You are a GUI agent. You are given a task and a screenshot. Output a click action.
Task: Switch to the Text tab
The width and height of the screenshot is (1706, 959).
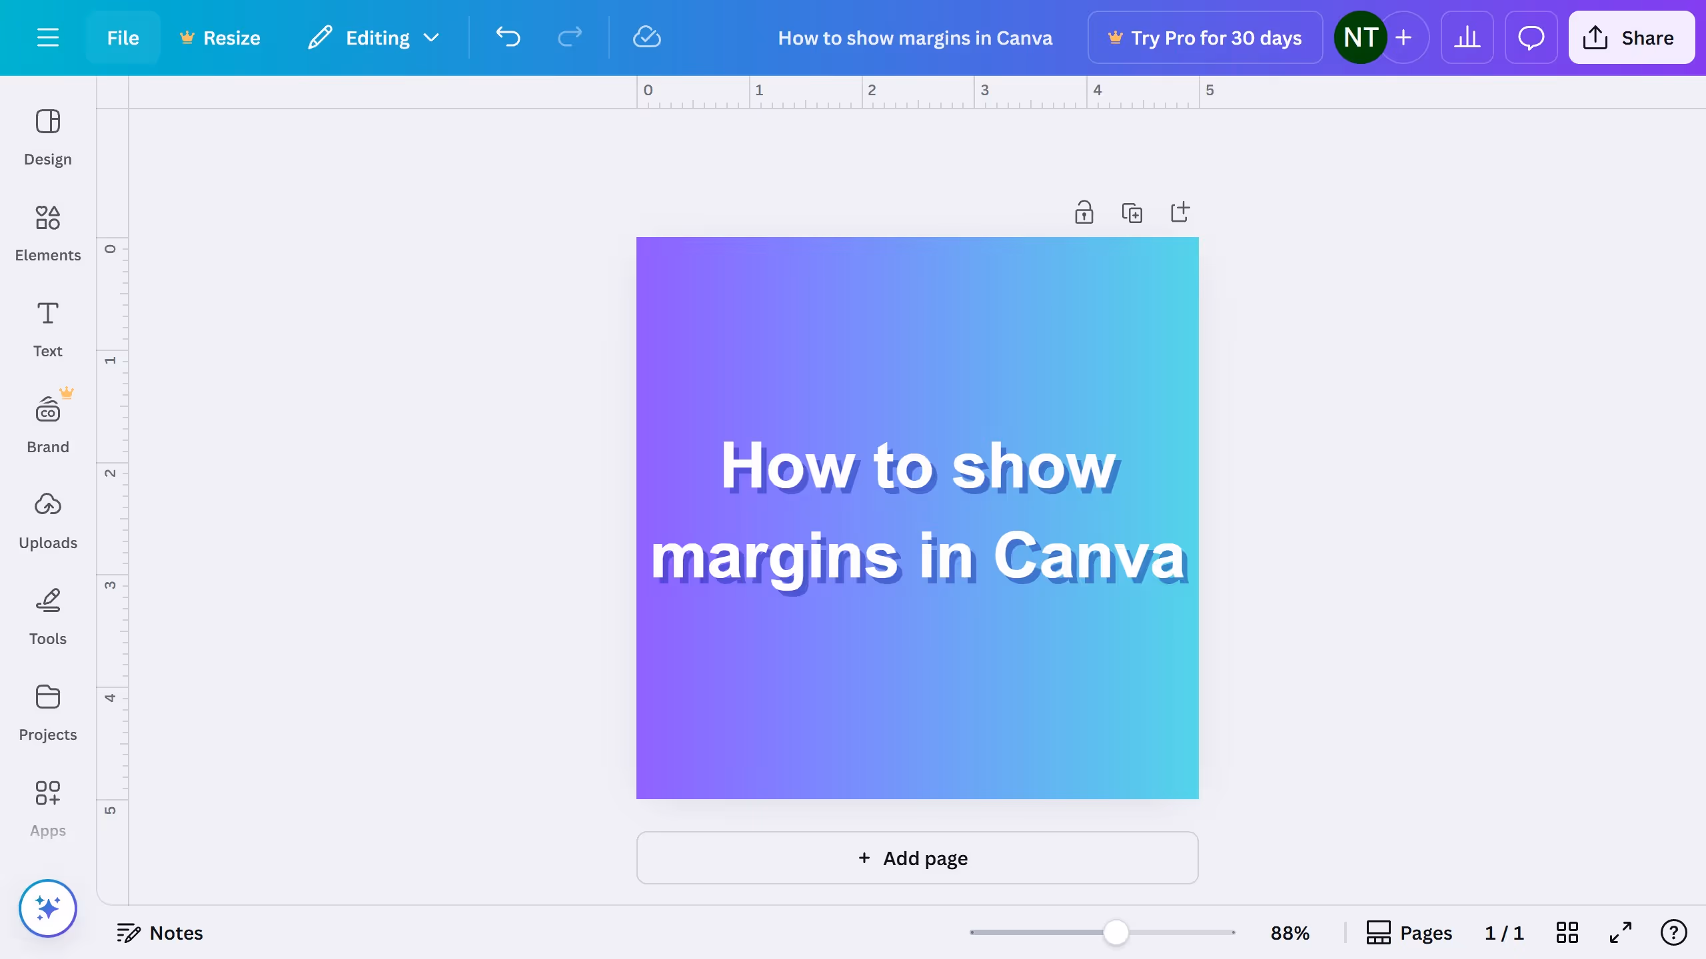click(x=47, y=329)
